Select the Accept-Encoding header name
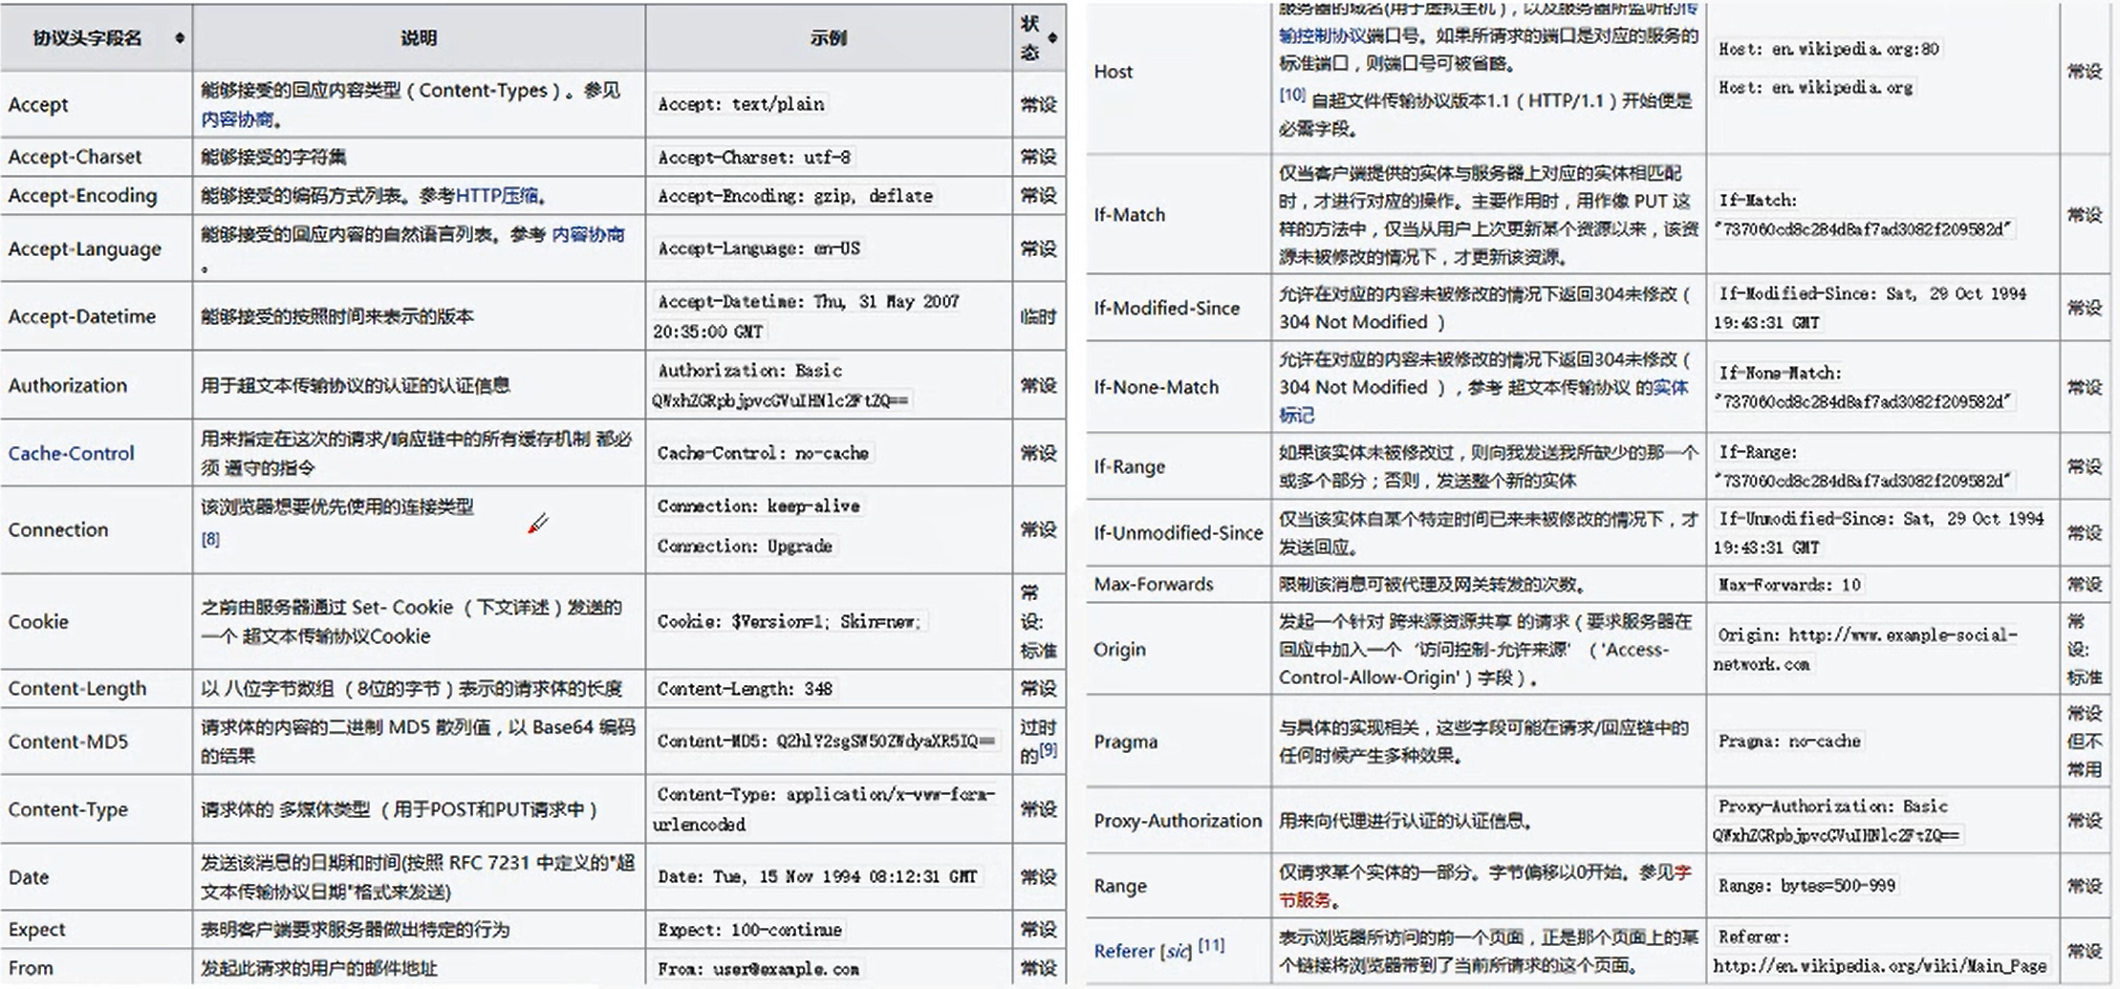 pyautogui.click(x=82, y=196)
